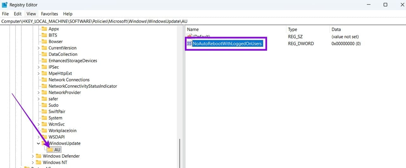Expand the Windows NT key

click(33, 162)
